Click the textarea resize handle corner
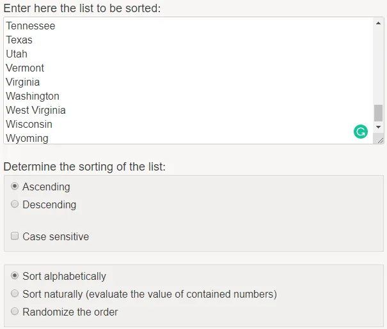The height and width of the screenshot is (329, 387). (x=379, y=139)
